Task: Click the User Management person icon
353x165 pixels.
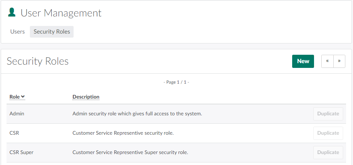Action: [x=12, y=13]
